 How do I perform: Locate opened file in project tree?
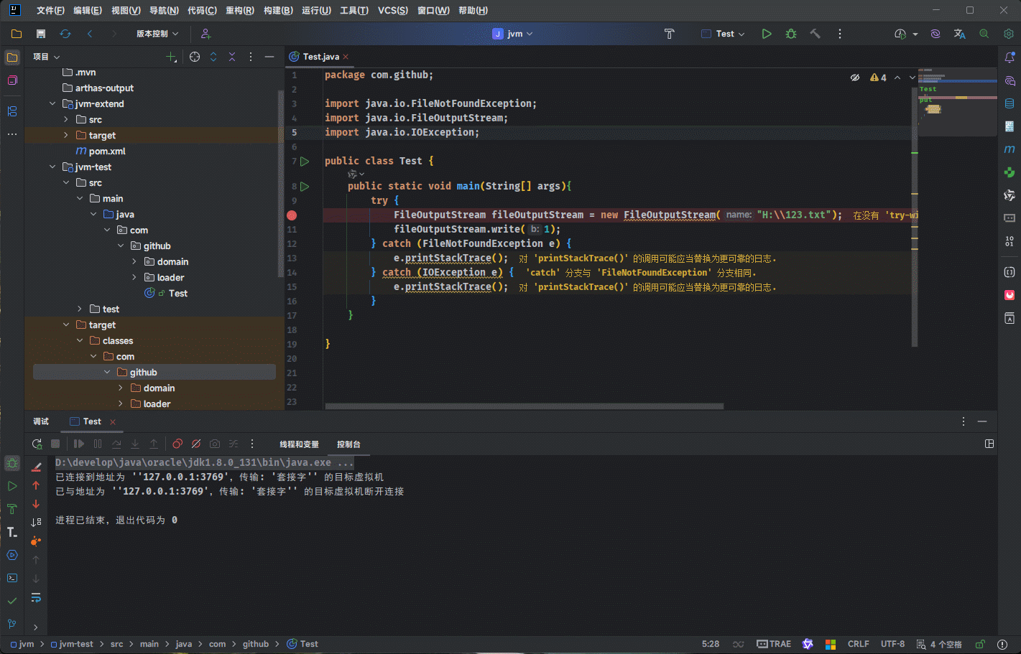pos(195,57)
